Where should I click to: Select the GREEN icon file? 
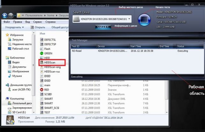coord(42,53)
